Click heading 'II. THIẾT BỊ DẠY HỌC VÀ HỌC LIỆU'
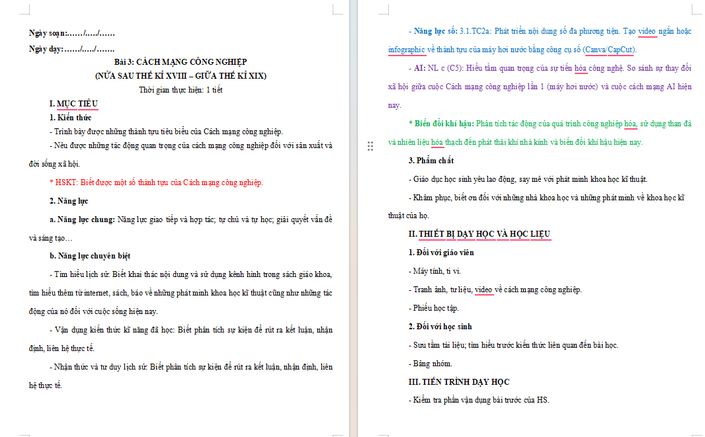The height and width of the screenshot is (437, 705). tap(479, 234)
